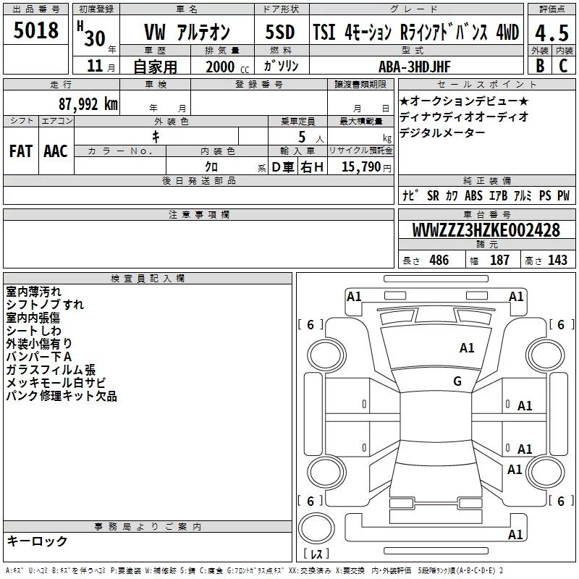The width and height of the screenshot is (579, 579).
Task: Click the 4.5 evaluation score
Action: coord(550,33)
